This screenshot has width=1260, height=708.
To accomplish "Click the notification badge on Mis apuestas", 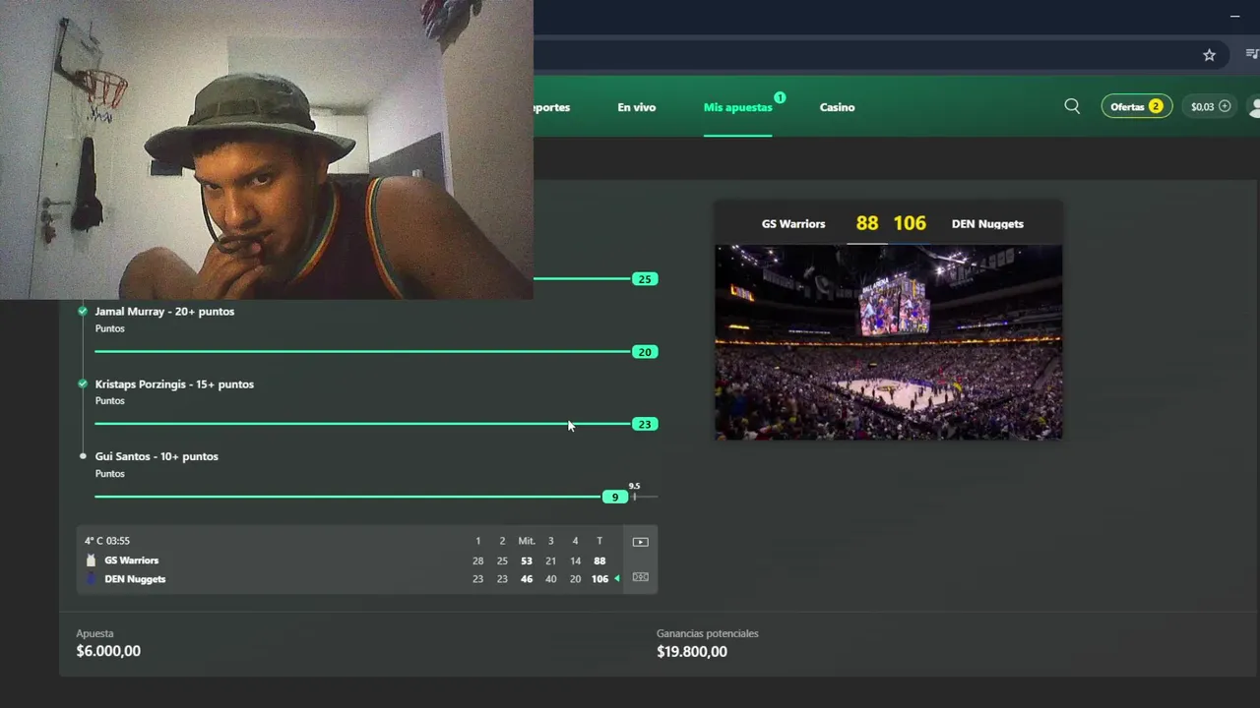I will tap(780, 97).
